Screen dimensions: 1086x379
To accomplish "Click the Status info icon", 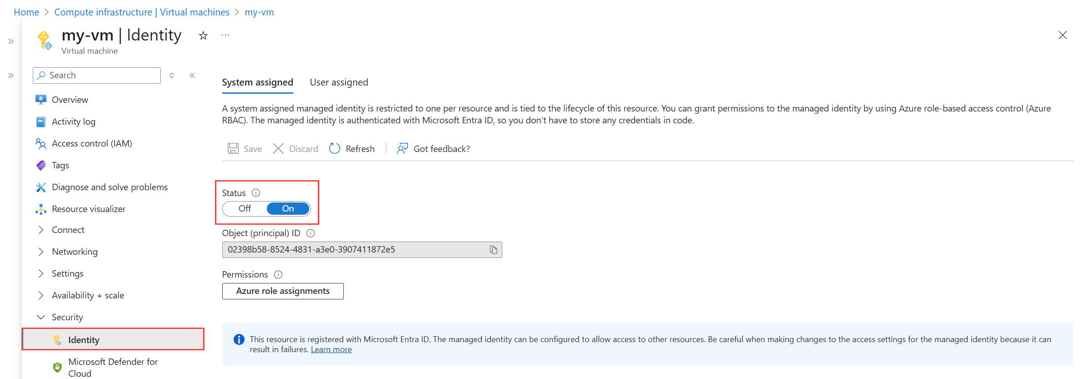I will click(x=256, y=193).
